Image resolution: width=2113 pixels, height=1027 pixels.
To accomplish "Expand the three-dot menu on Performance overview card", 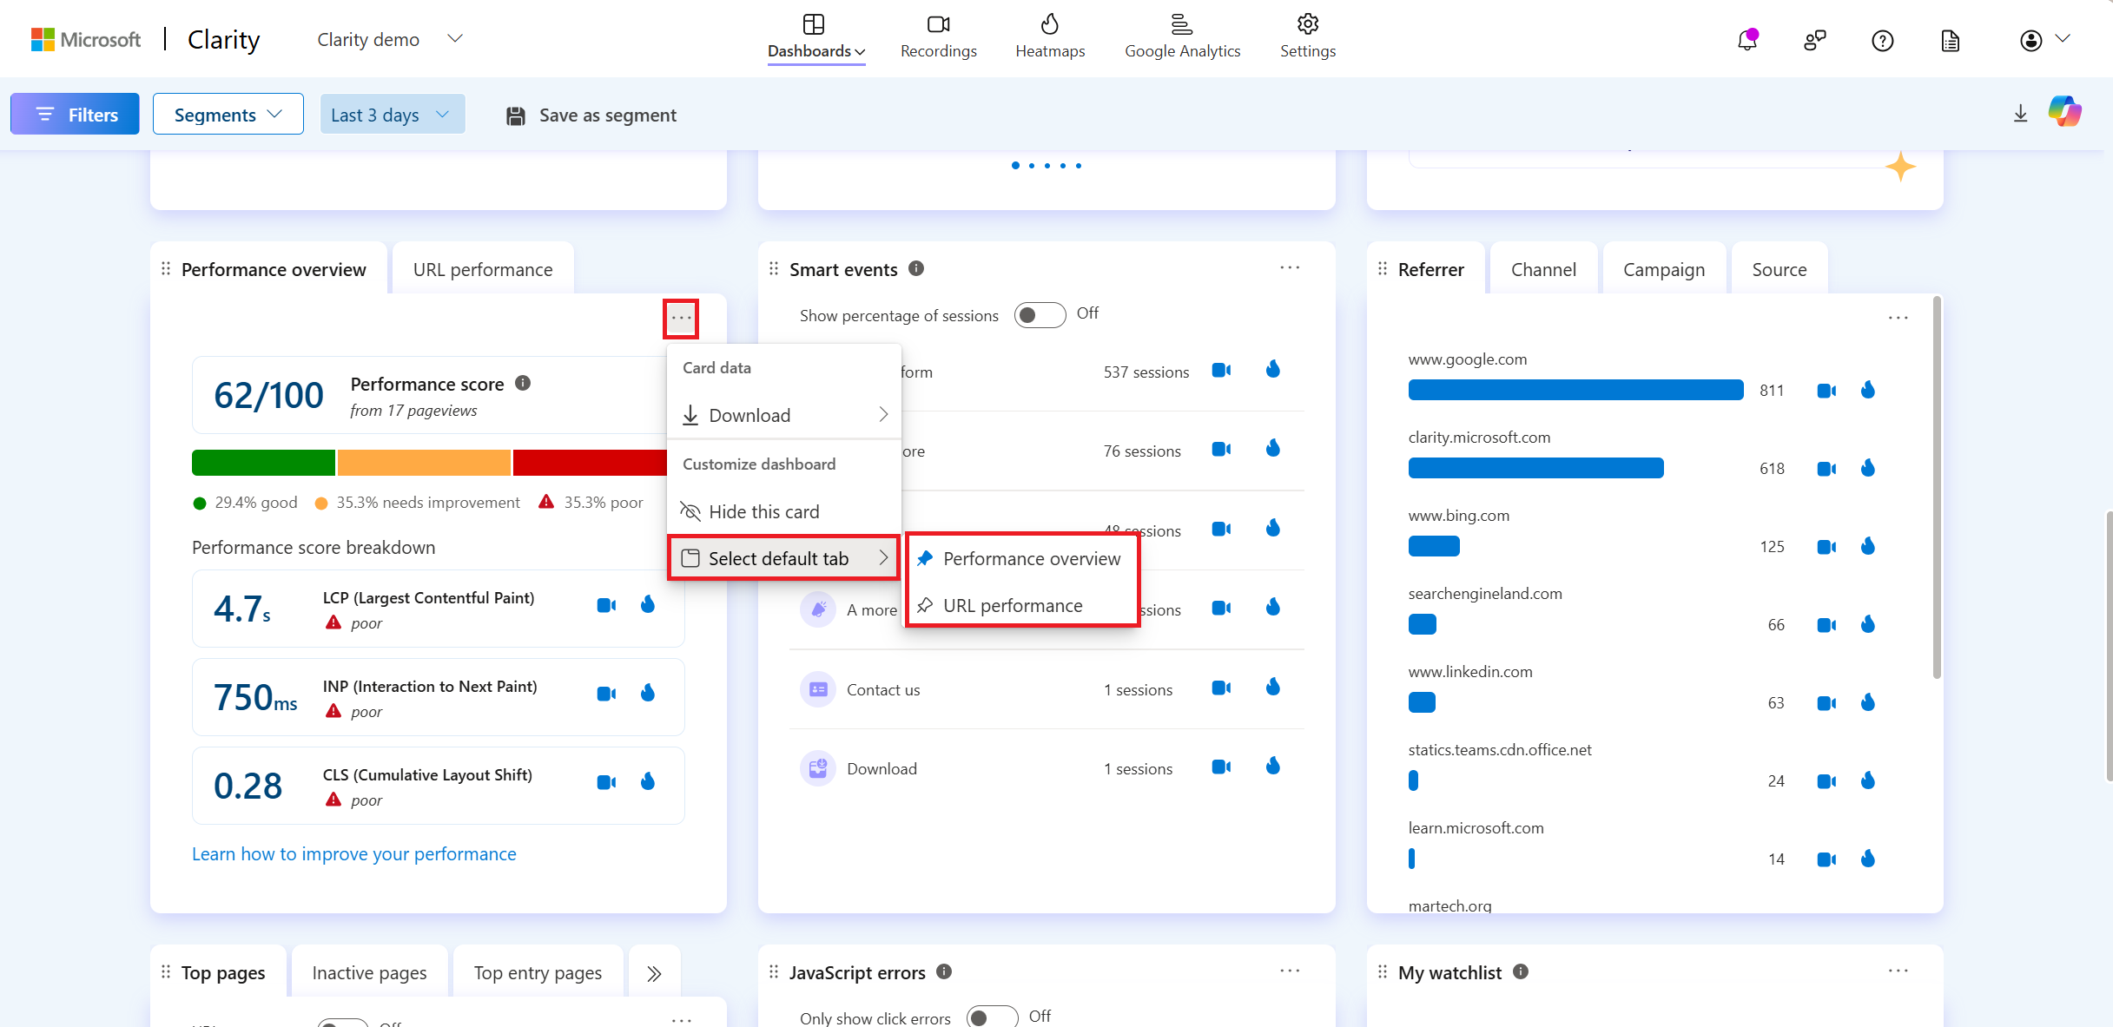I will [682, 318].
